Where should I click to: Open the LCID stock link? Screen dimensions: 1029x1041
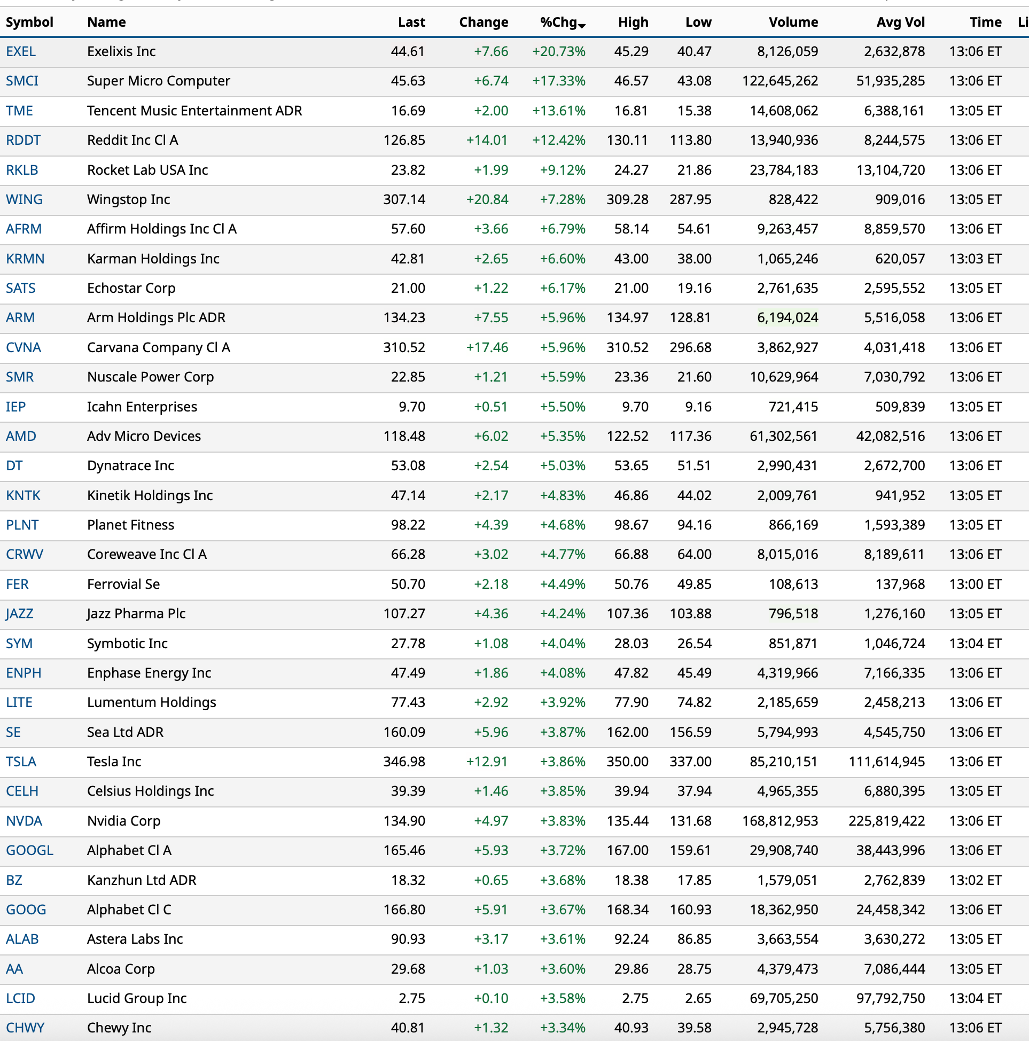point(20,998)
